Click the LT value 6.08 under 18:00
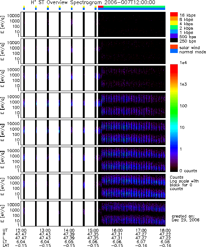Screen dimensions: 206x247 [165, 242]
